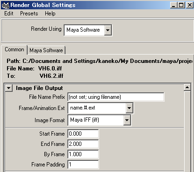Screen dimensions: 194x172
Task: Click the By Frame field
Action: [83, 154]
